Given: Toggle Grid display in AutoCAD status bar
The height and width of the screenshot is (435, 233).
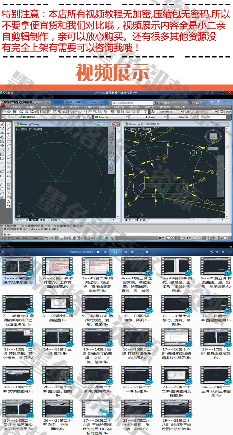Looking at the screenshot, I should tap(57, 238).
